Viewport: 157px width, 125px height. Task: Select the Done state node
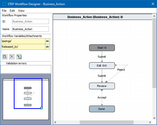coord(102,109)
